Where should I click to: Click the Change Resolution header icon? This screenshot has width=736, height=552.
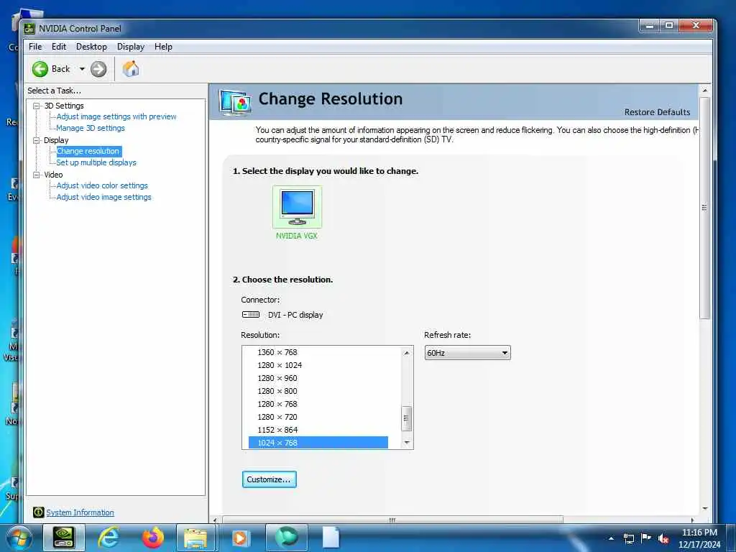pos(235,101)
